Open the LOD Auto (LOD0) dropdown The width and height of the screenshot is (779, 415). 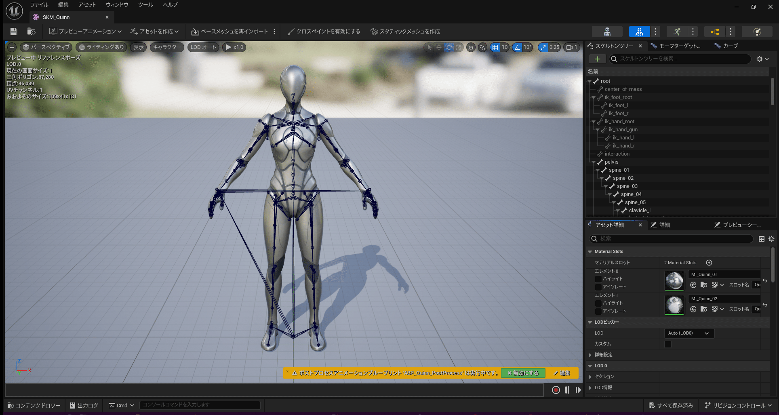pos(689,333)
